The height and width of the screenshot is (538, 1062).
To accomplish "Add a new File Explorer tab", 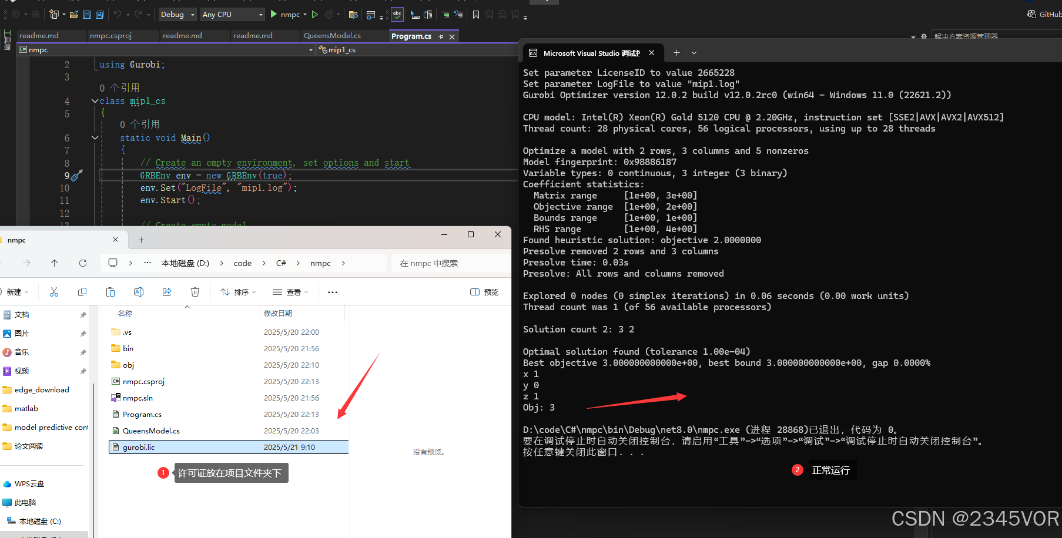I will [x=141, y=240].
